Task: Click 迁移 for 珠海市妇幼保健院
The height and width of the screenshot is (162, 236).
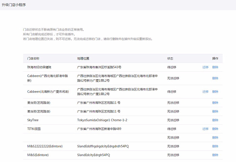Action: pyautogui.click(x=205, y=67)
